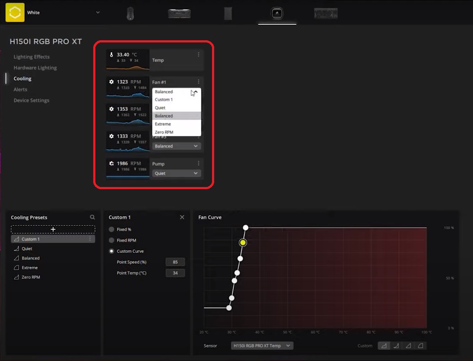Open the Pump widget options menu
Screen dimensions: 473x361
[x=199, y=163]
